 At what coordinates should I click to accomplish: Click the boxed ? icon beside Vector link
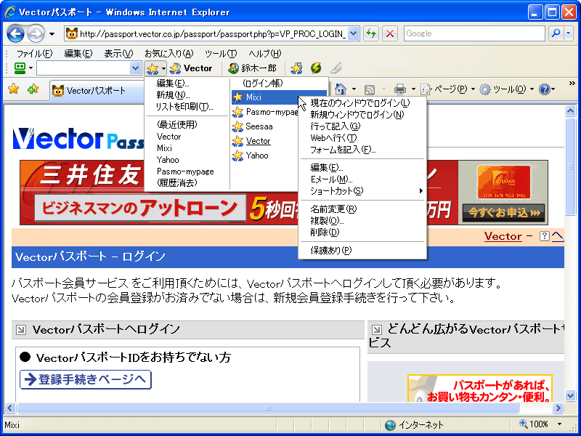(x=544, y=236)
